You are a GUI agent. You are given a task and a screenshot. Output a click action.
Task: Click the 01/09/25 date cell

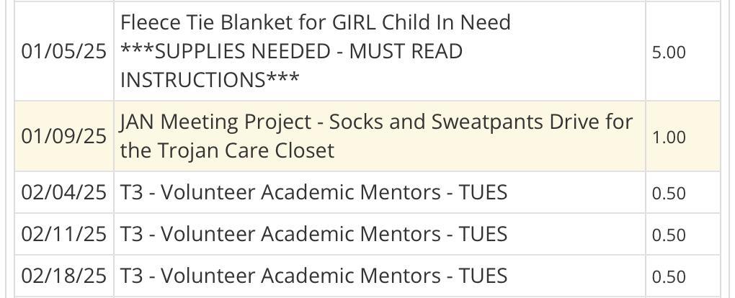click(63, 137)
